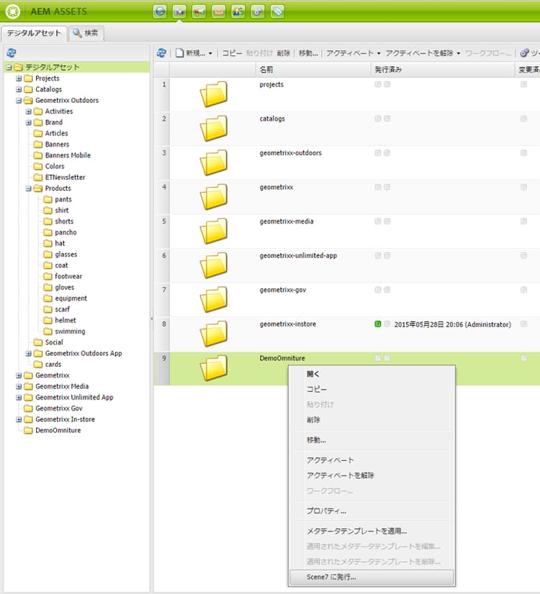This screenshot has height=594, width=540.
Task: Open the Tagging tag icon
Action: coord(277,12)
